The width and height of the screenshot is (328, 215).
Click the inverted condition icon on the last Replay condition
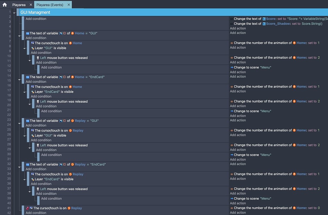[28, 208]
